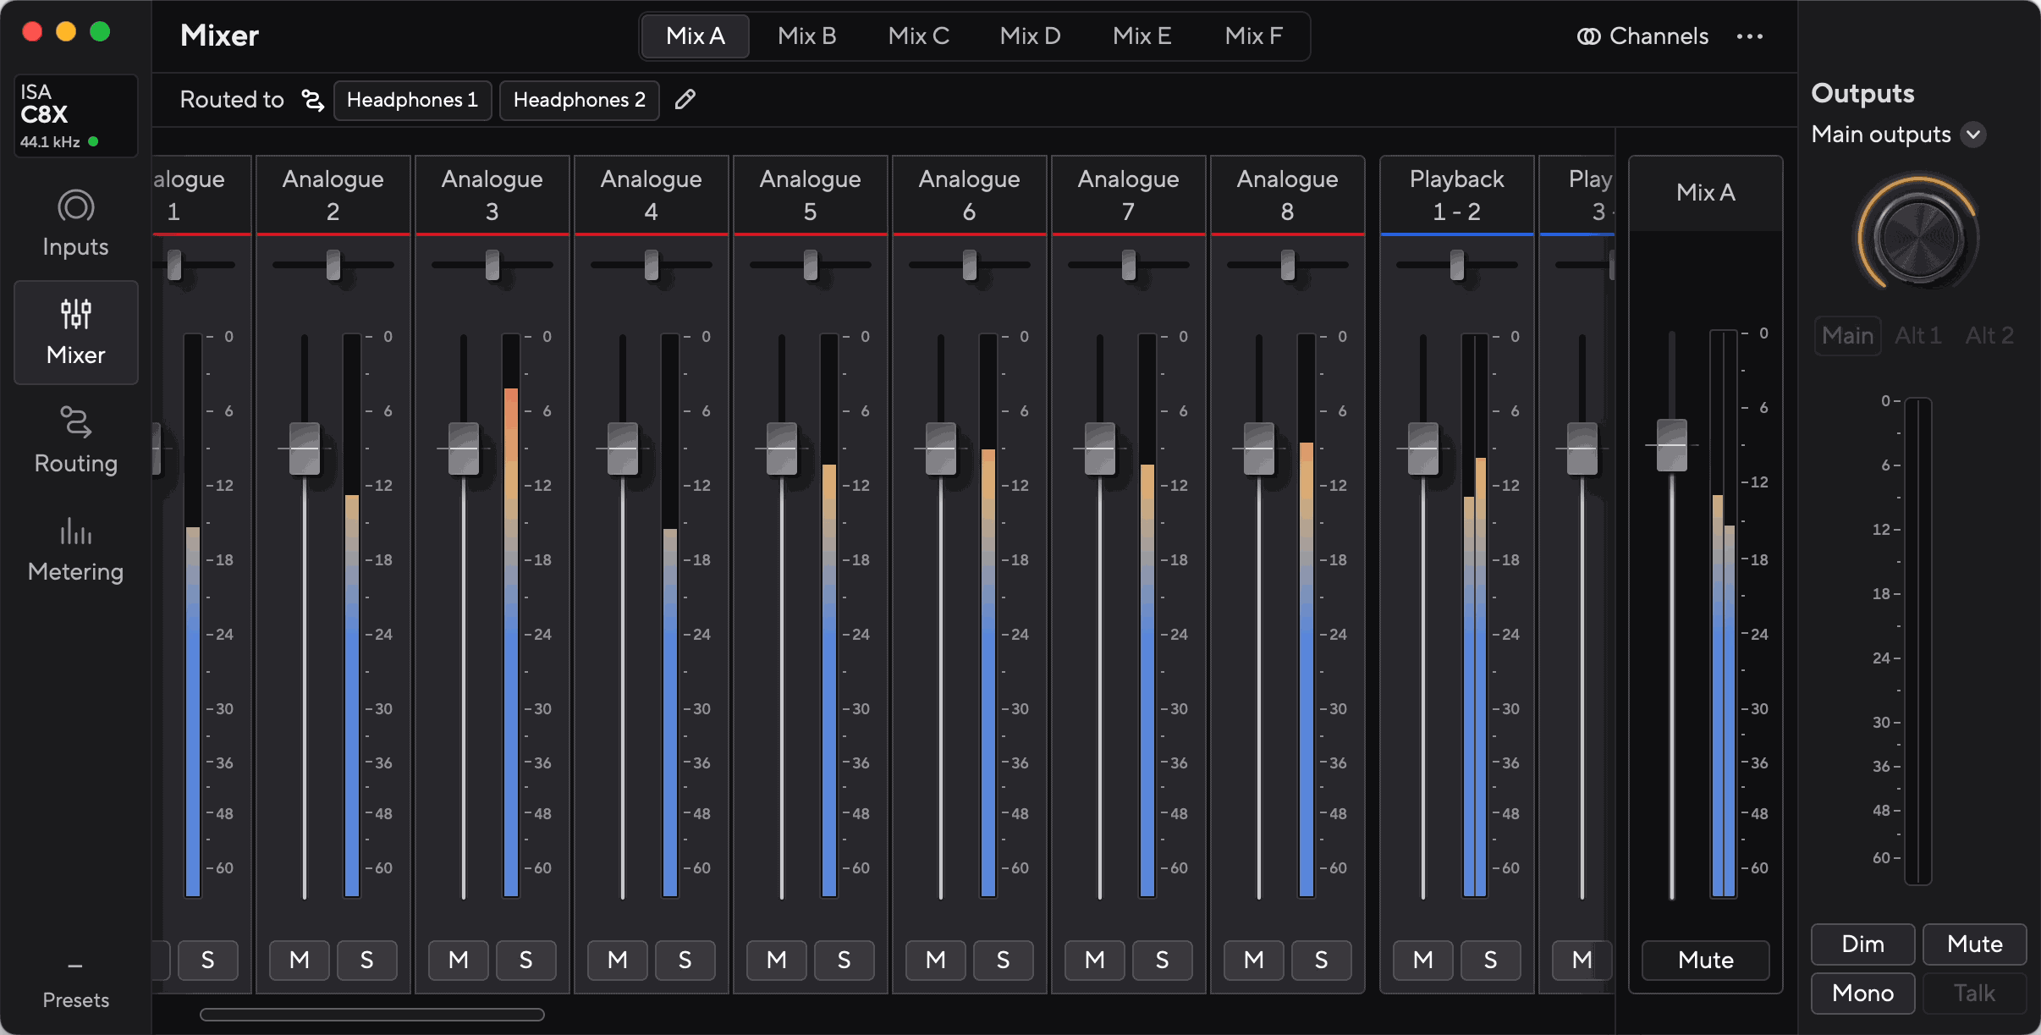Solo Analogue 7 channel

pyautogui.click(x=1163, y=960)
